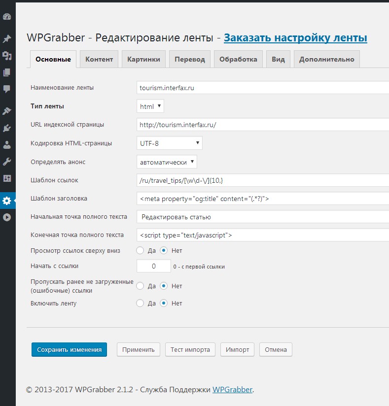The image size is (389, 406).
Task: Open the Заказать настройку ленты link
Action: click(295, 38)
